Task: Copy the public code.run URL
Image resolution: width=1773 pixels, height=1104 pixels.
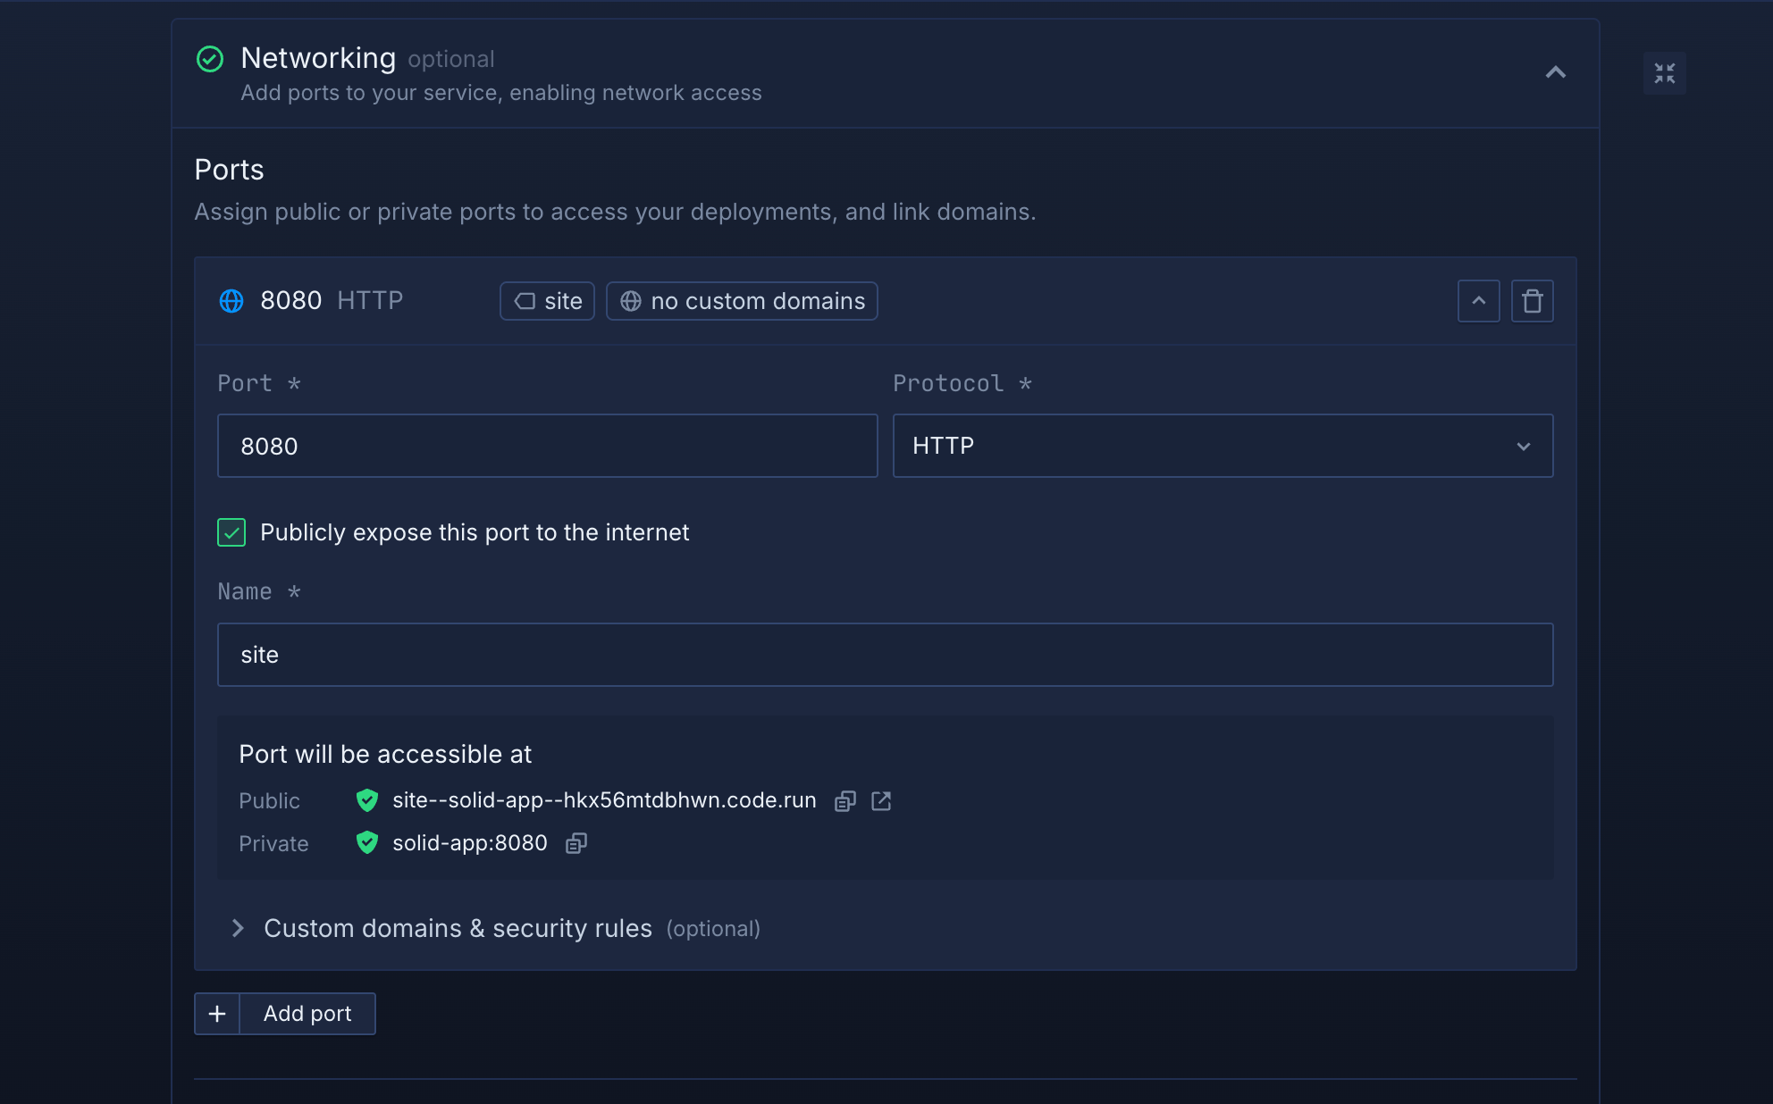Action: pos(844,801)
